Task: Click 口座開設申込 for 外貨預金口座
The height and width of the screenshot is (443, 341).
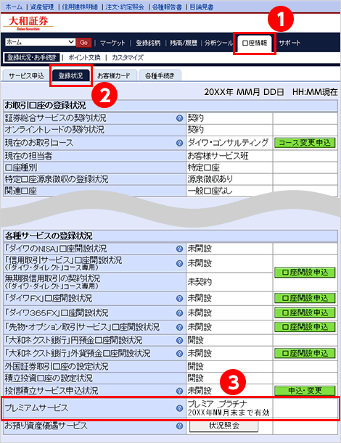Action: [x=305, y=353]
